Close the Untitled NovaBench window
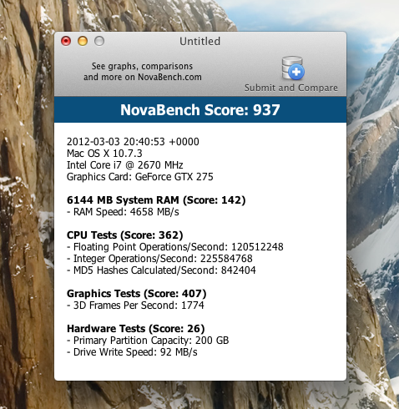The width and height of the screenshot is (399, 409). (66, 41)
